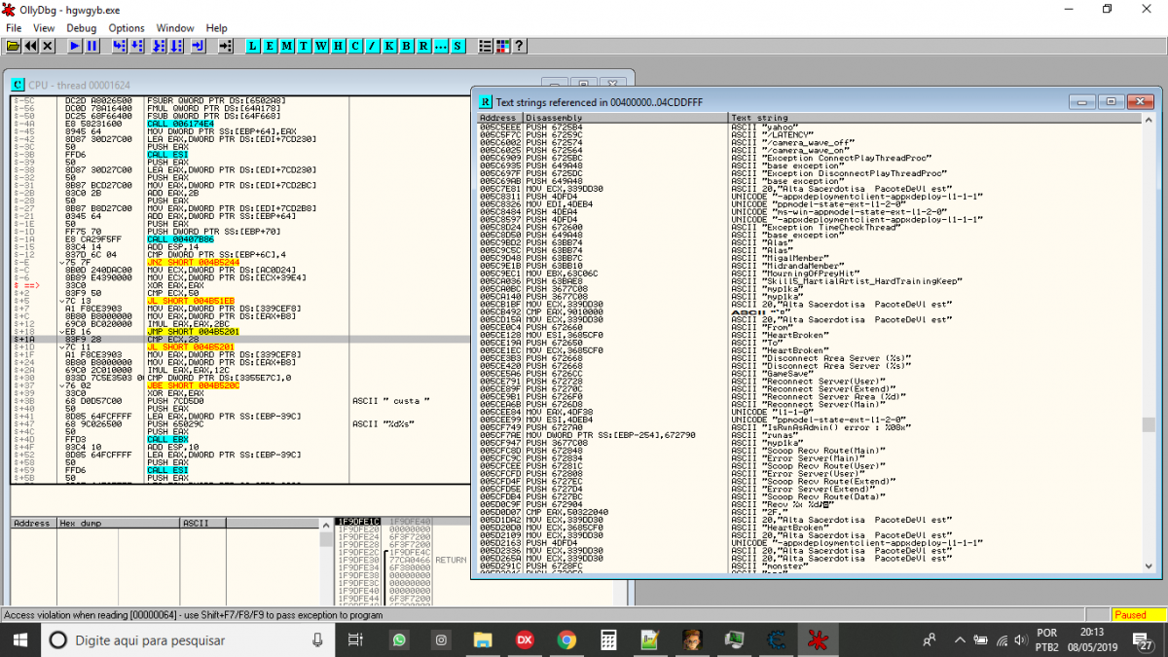Select "GameSave" row in Text strings
Screen dimensions: 1168x657
coord(809,373)
